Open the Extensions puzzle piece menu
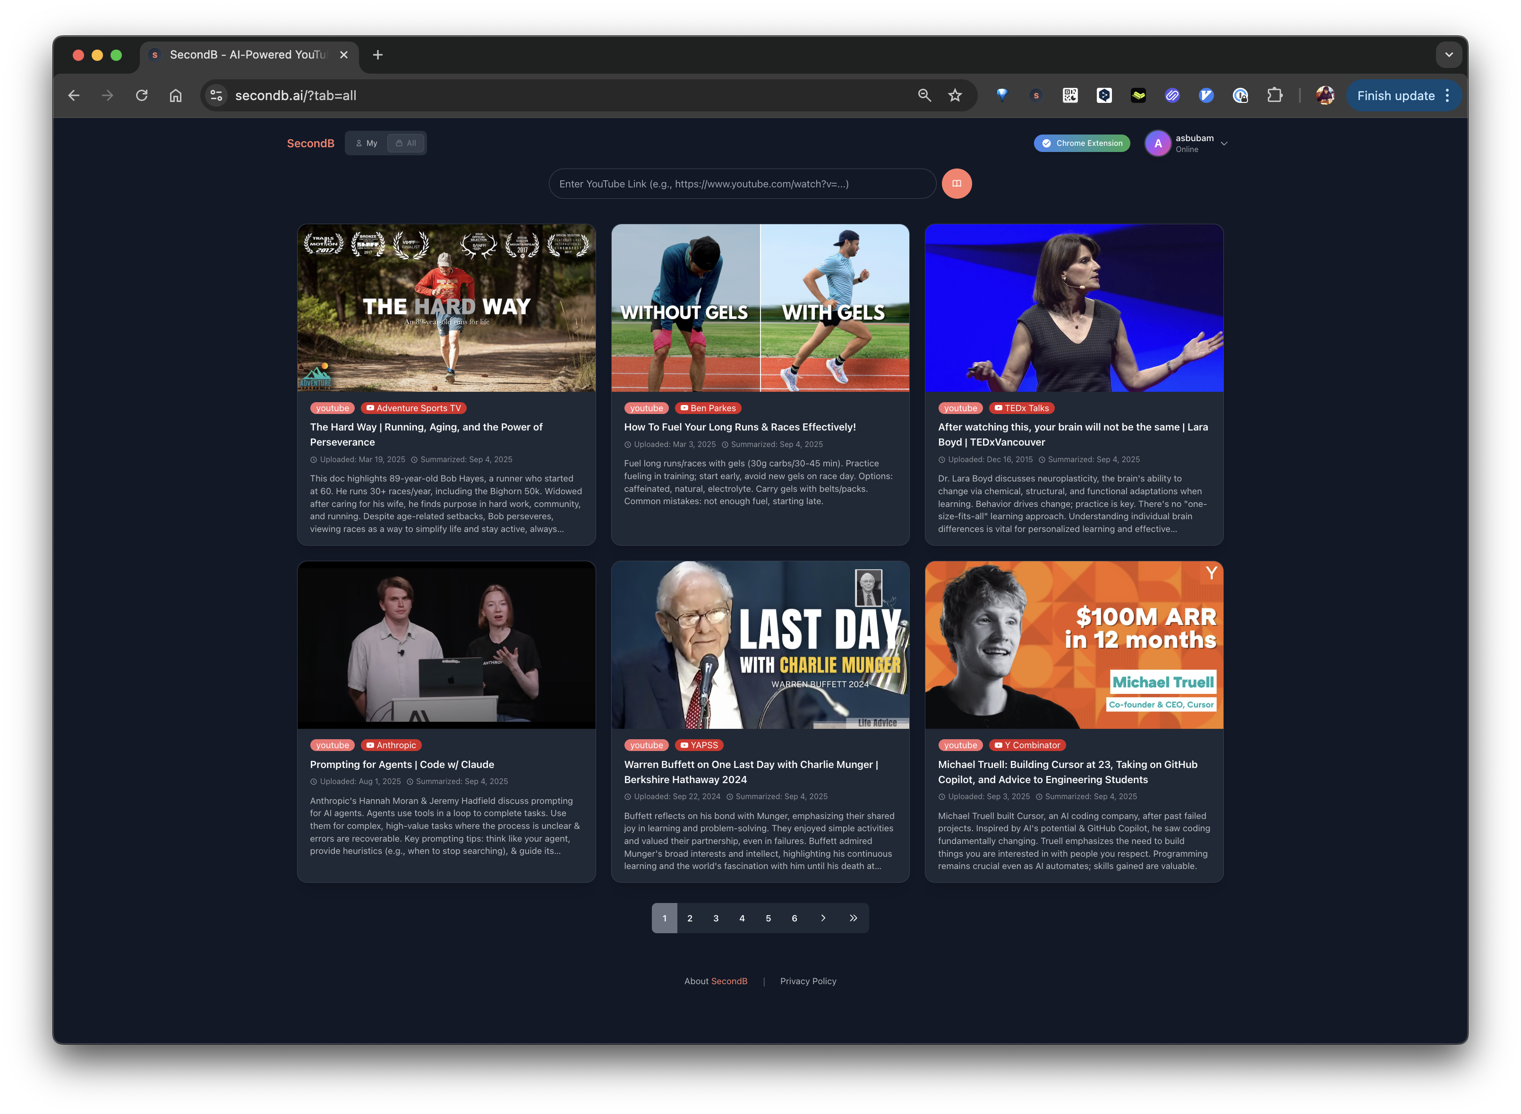Screen dimensions: 1521x1114 (1275, 96)
